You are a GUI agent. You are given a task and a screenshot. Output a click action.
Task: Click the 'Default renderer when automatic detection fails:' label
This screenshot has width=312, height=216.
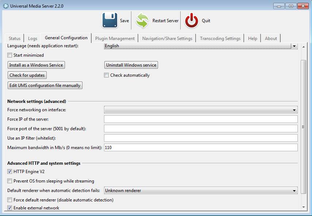54,191
